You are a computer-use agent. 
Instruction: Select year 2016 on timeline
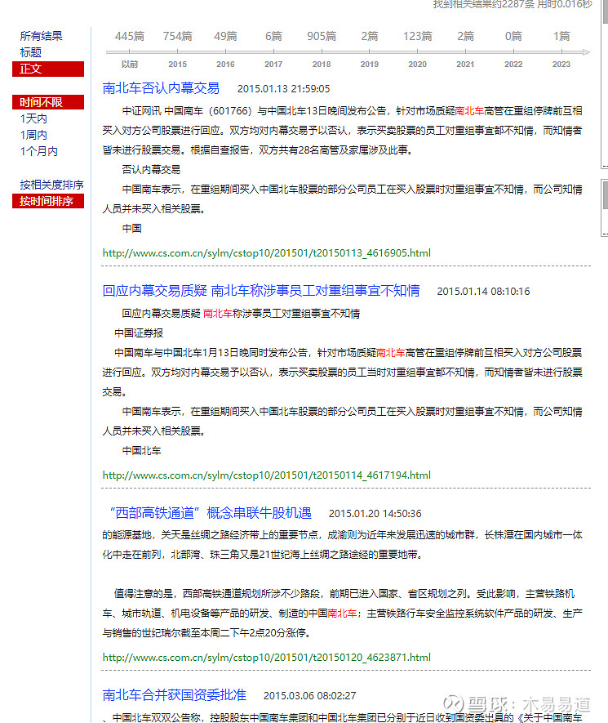225,64
